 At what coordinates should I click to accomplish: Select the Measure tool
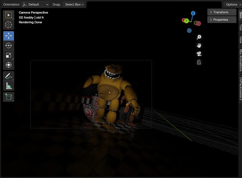(x=9, y=86)
